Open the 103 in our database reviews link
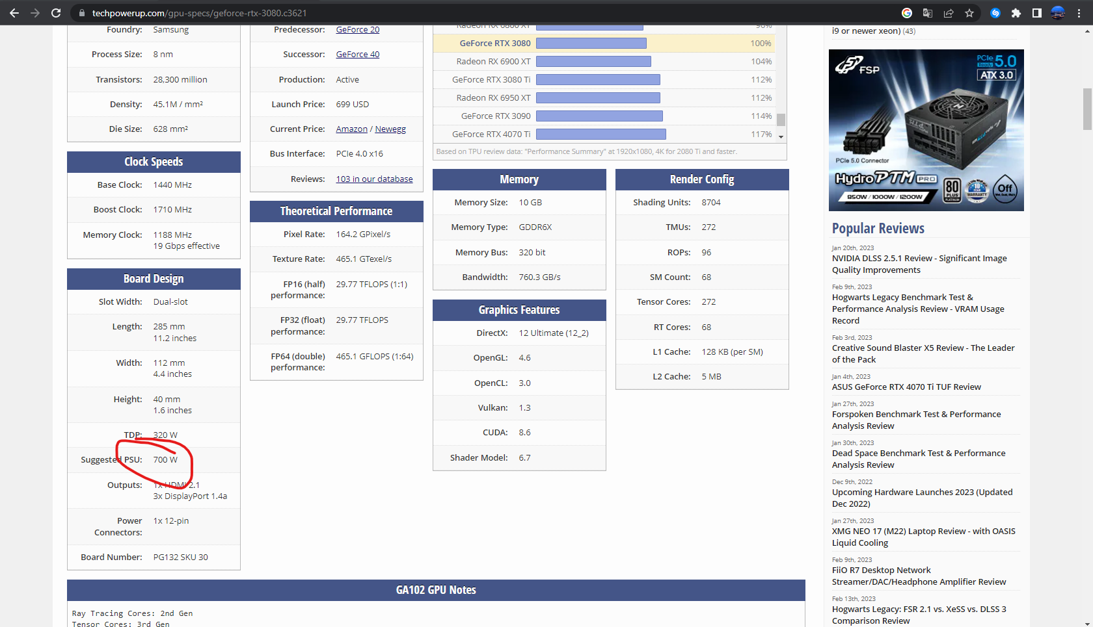The image size is (1093, 627). (x=374, y=179)
